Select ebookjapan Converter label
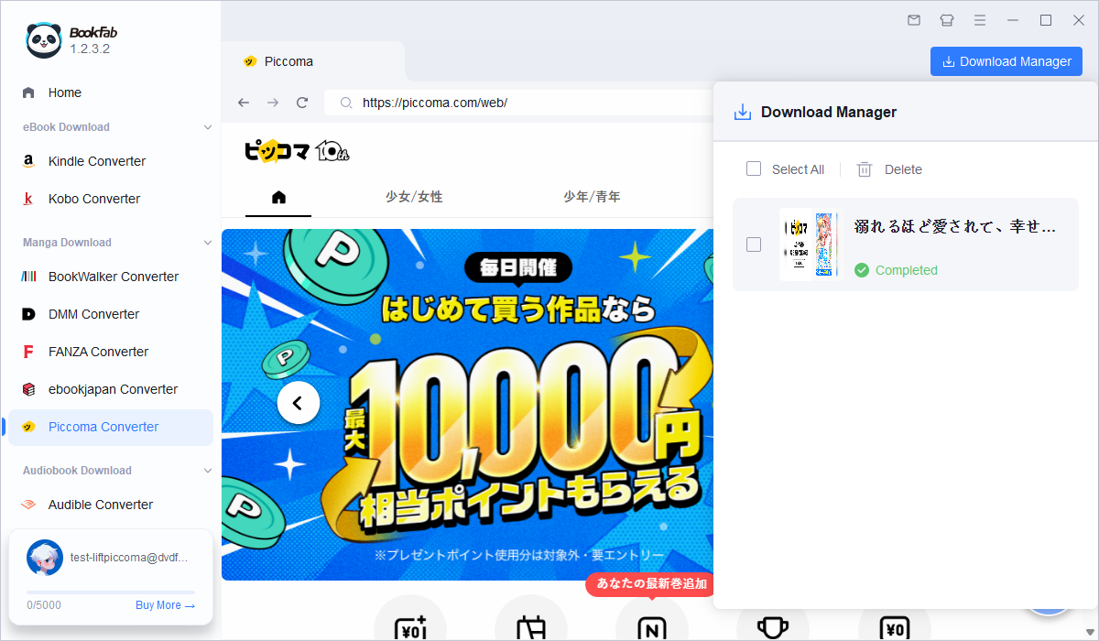Viewport: 1099px width, 641px height. coord(113,389)
